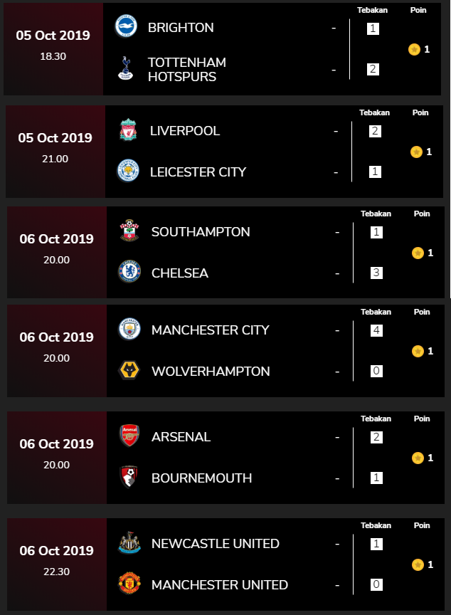Click the coin icon in Brighton match
451x615 pixels.
click(414, 49)
